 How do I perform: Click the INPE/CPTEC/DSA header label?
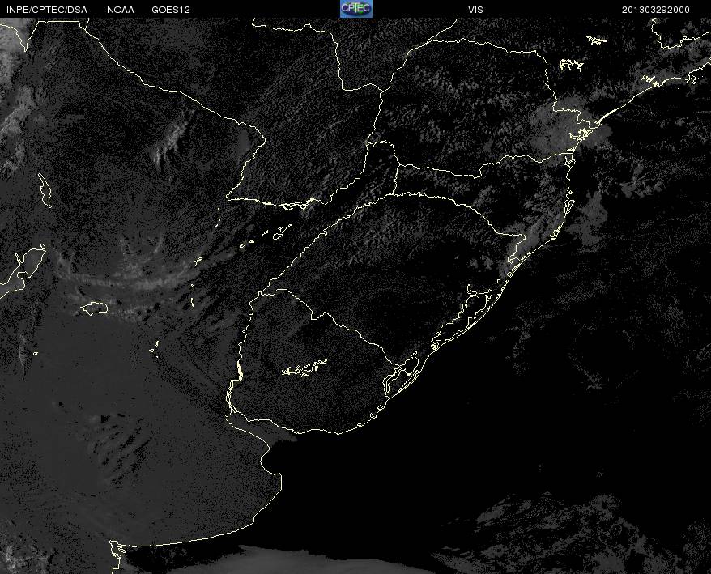click(x=47, y=10)
